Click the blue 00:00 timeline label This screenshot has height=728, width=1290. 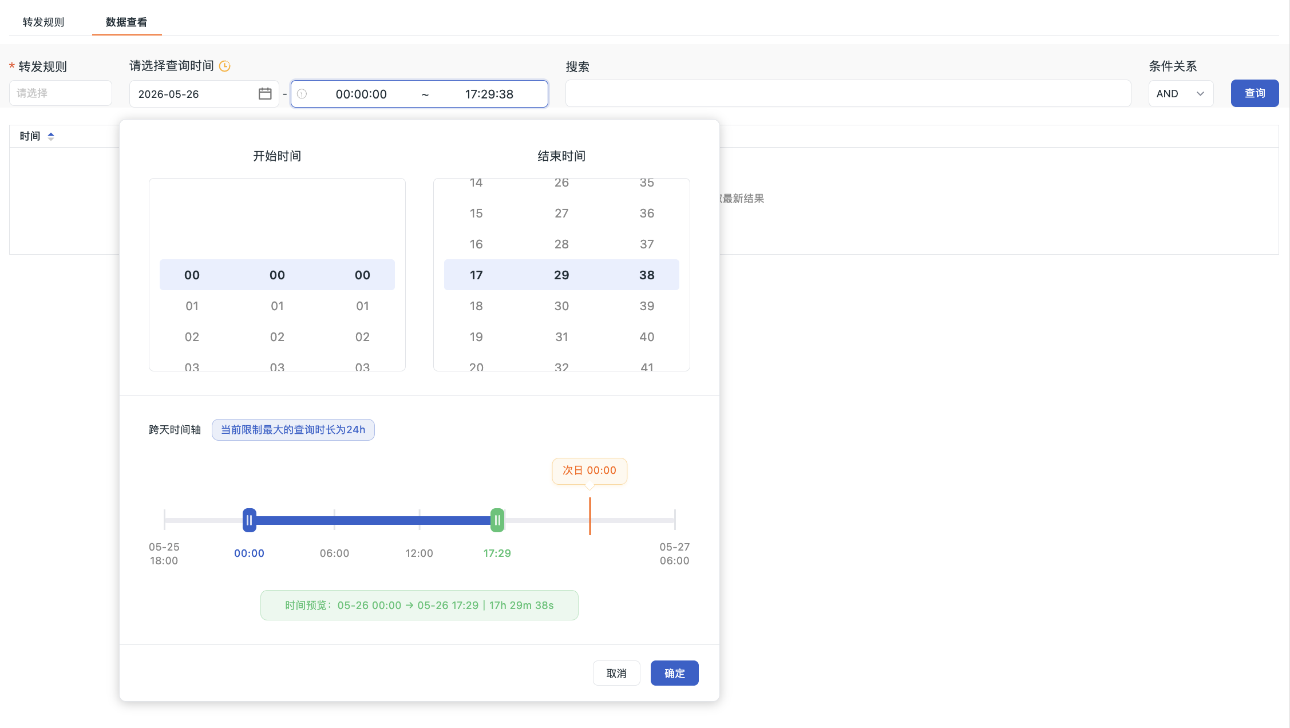point(249,553)
